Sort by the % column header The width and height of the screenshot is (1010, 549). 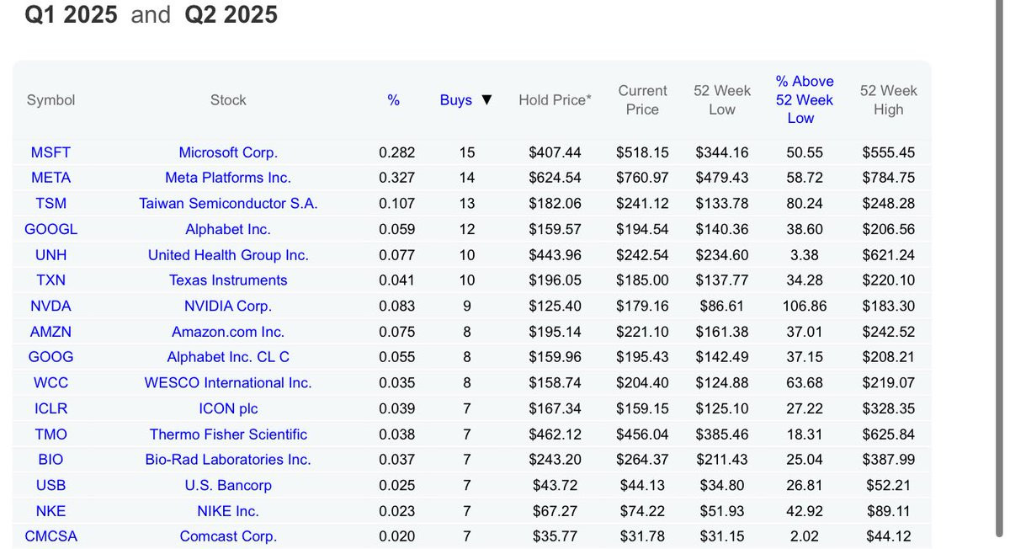click(393, 100)
